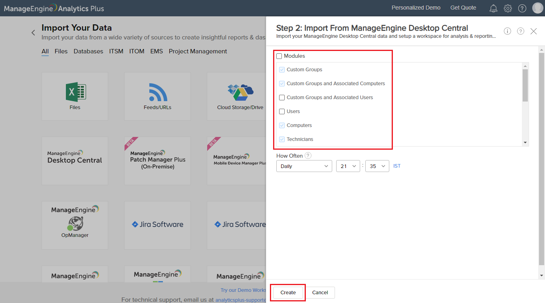
Task: Switch to the Files tab
Action: point(61,51)
